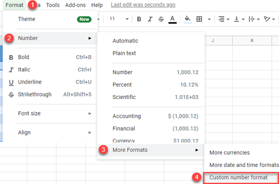Open the text rotation dropdown
The image size is (279, 184).
coord(269,19)
